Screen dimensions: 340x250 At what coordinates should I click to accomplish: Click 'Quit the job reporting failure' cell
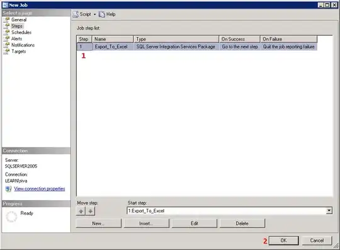[288, 47]
